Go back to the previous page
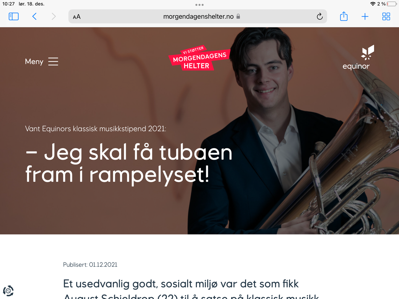Viewport: 399px width, 299px height. pos(34,17)
